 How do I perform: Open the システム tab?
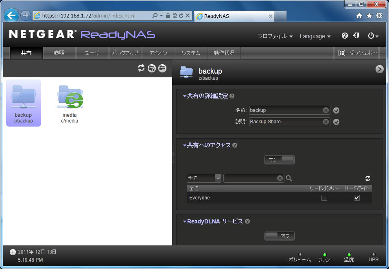pyautogui.click(x=191, y=53)
